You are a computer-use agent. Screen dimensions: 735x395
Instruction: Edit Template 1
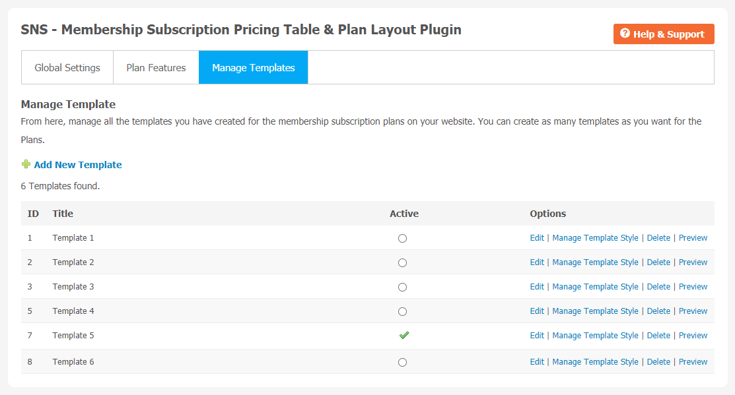click(x=537, y=238)
